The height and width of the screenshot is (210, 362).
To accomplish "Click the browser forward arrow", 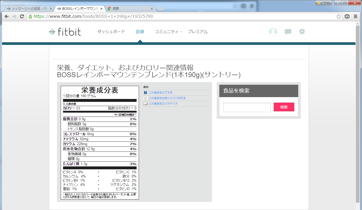I will click(14, 16).
